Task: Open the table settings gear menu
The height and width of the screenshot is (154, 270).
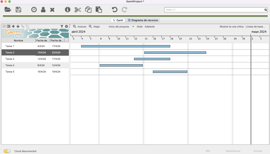Action: click(x=66, y=26)
